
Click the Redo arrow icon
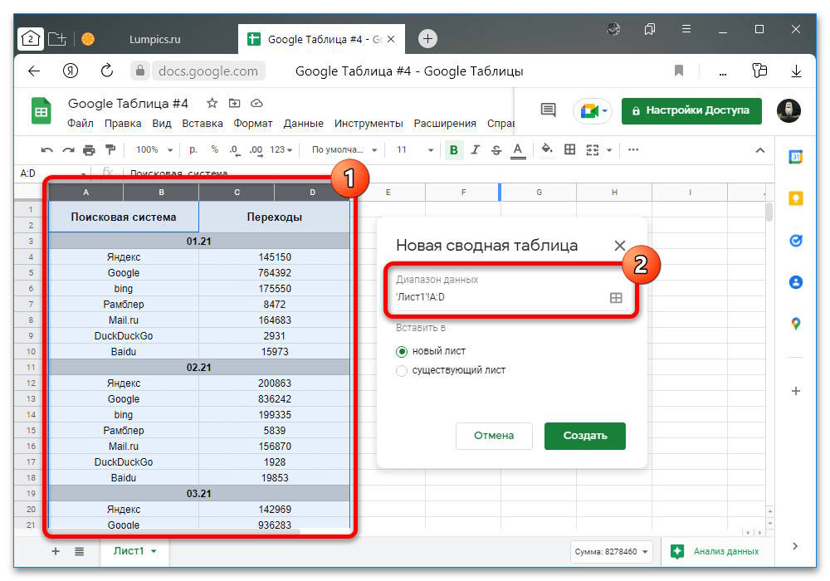click(x=68, y=150)
